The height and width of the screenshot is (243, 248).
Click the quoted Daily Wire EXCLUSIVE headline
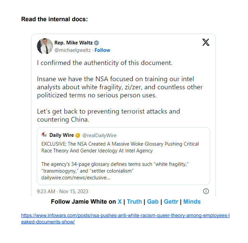[120, 147]
